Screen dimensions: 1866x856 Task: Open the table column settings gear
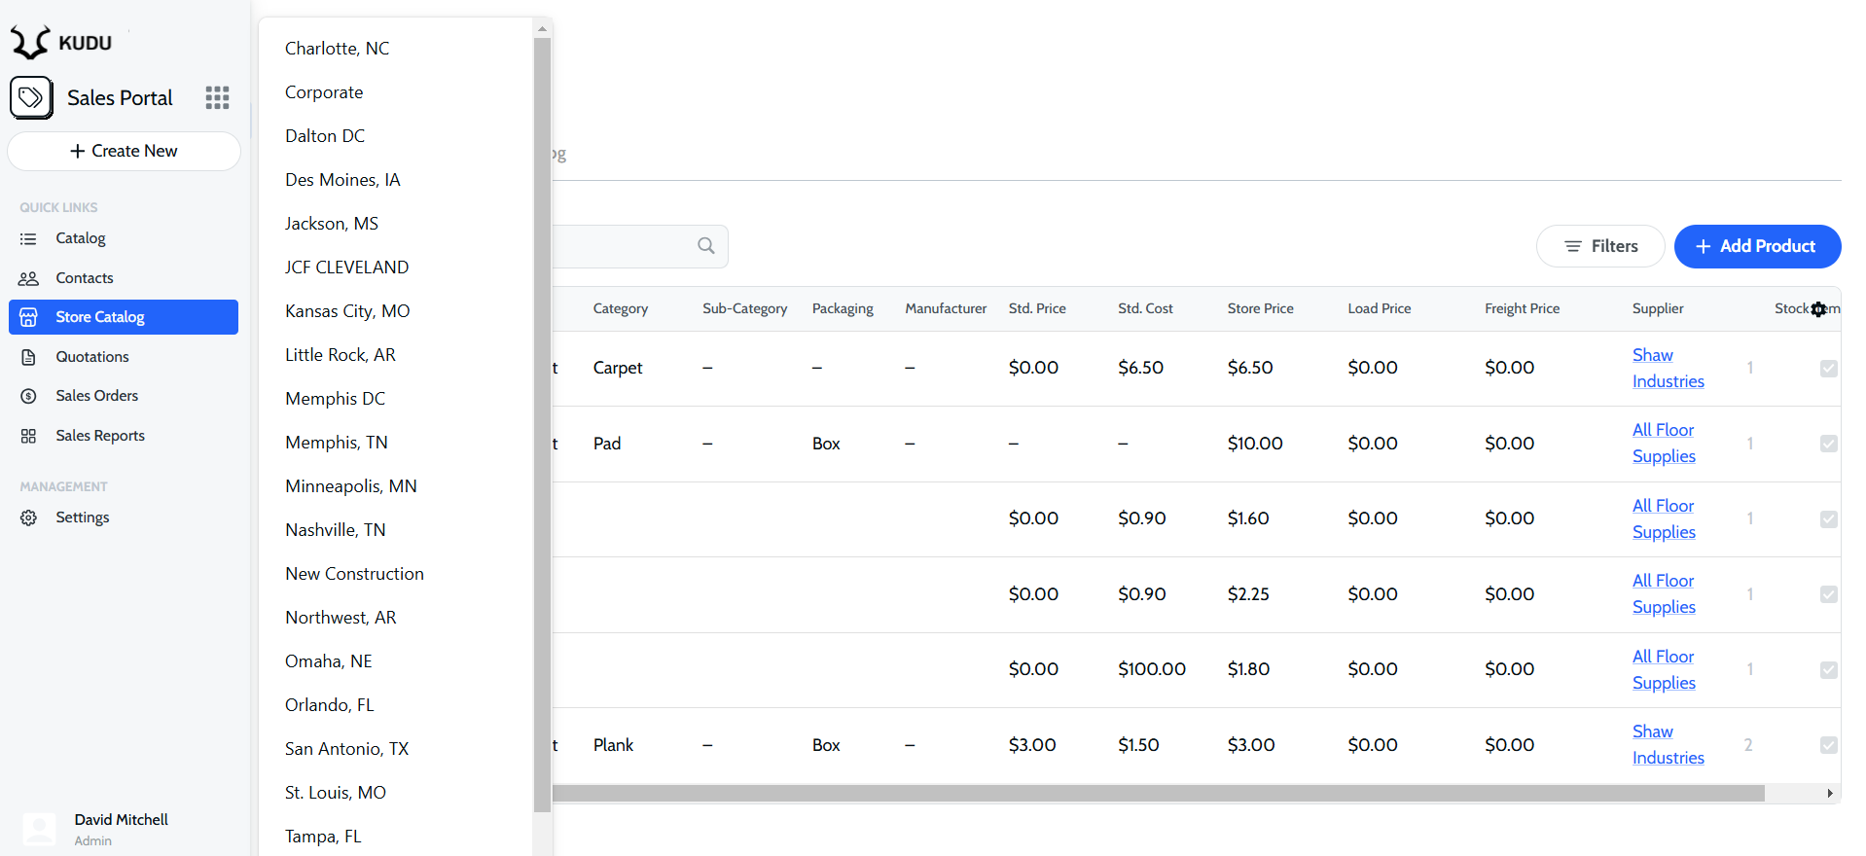click(1817, 309)
